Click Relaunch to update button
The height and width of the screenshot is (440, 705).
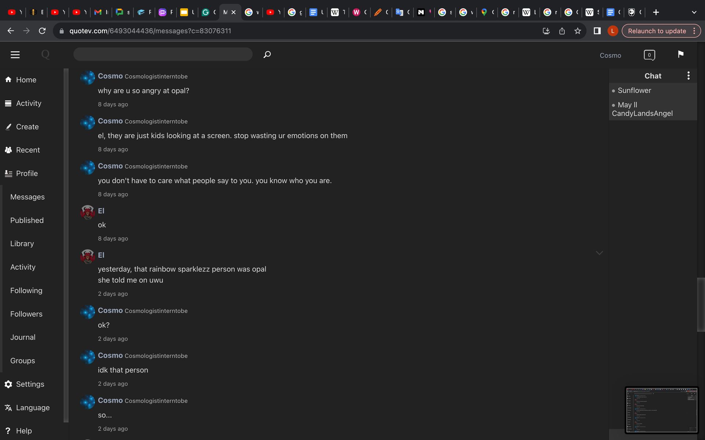pos(657,31)
